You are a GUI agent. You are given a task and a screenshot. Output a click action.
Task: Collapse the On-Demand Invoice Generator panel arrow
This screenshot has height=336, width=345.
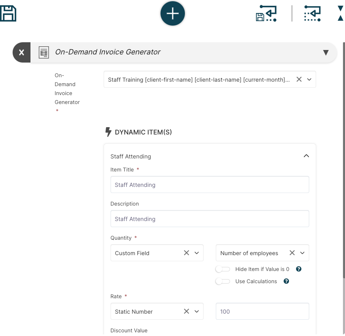coord(326,52)
